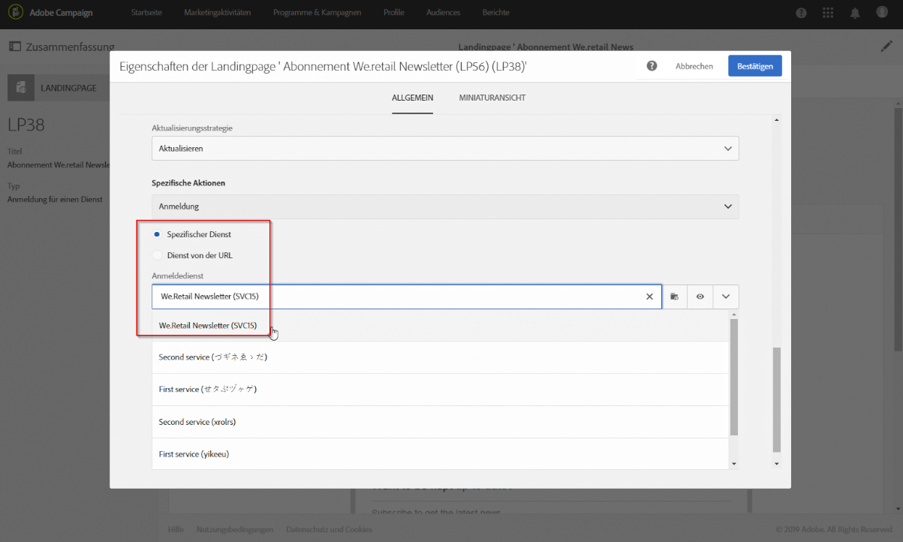Click the Adobe Campaign logo icon
The height and width of the screenshot is (542, 903).
(15, 13)
